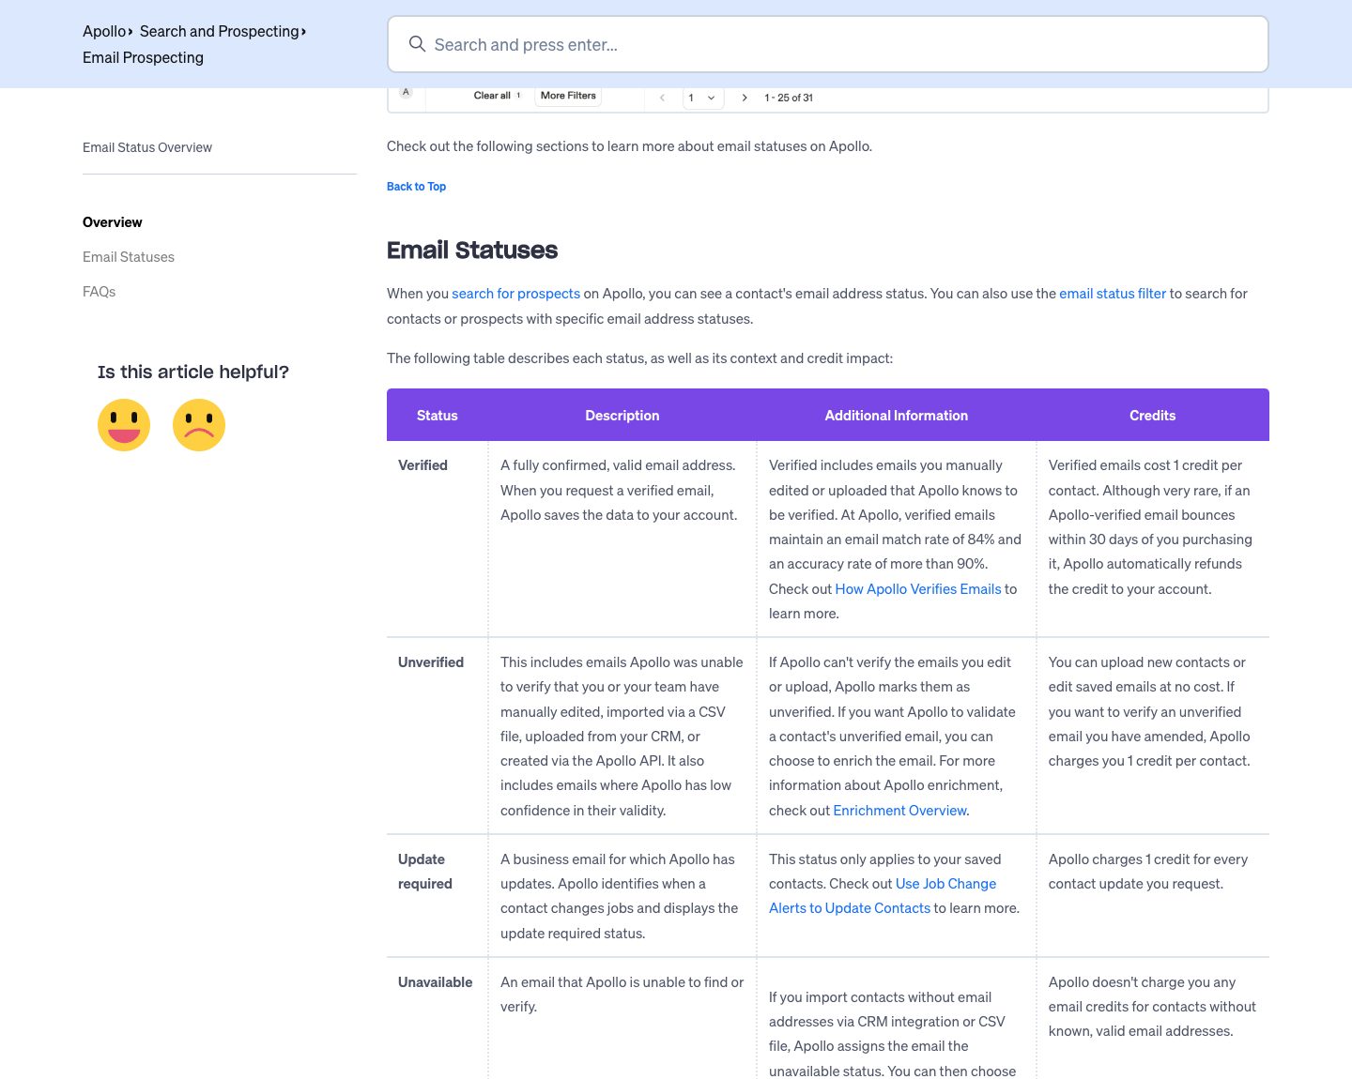Click Clear all in the screenshot

[492, 96]
